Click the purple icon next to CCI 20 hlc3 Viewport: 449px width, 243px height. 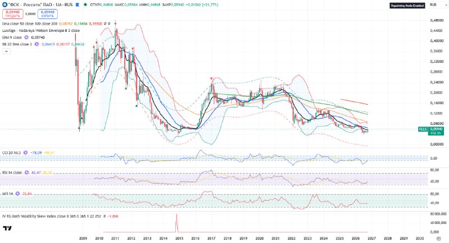25,153
